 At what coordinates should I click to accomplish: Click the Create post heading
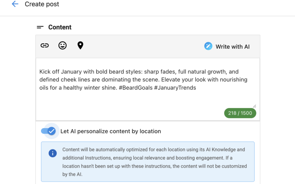42,4
